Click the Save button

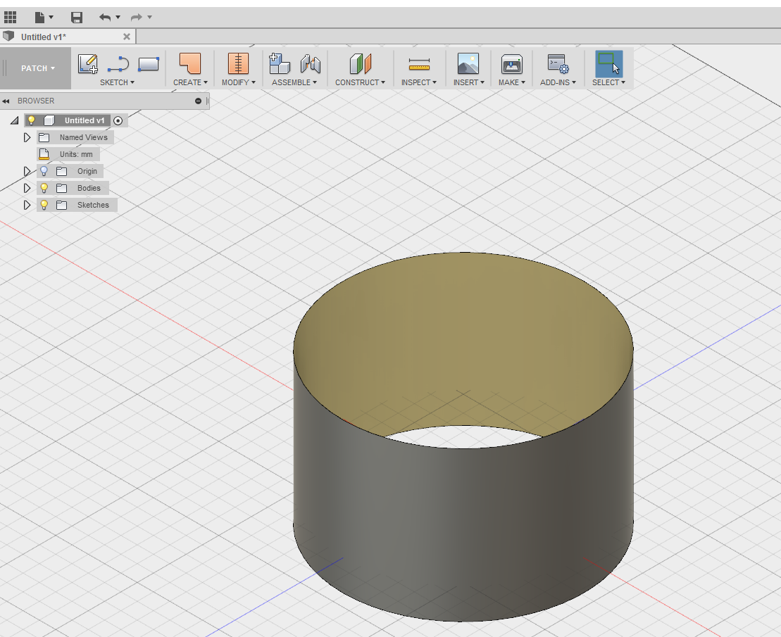76,17
